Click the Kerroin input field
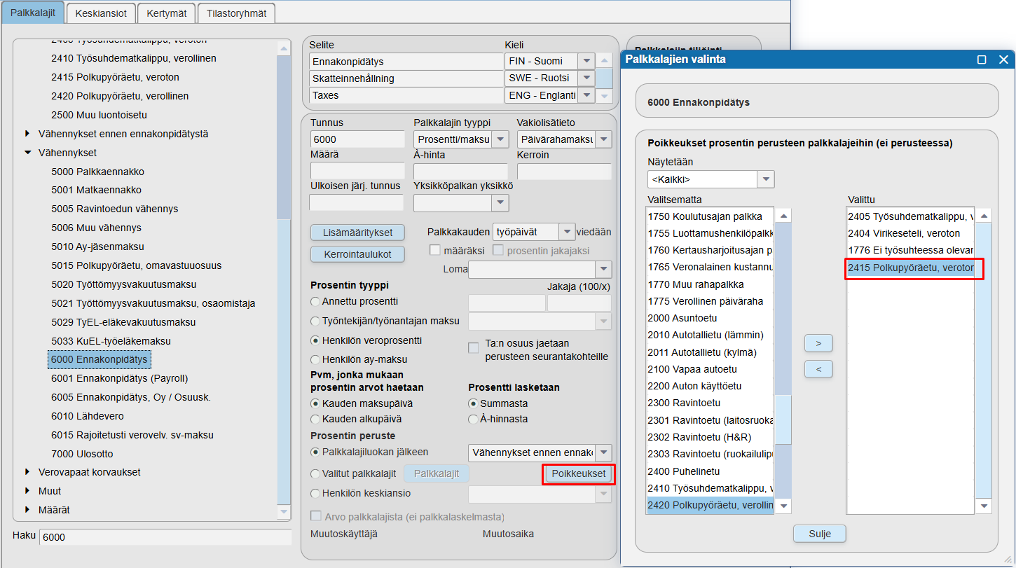The height and width of the screenshot is (568, 1016). (564, 172)
